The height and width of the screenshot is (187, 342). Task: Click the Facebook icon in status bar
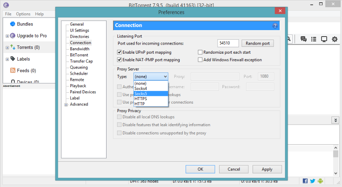305,181
